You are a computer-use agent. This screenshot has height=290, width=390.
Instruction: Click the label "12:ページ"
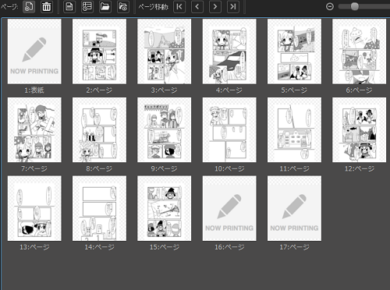coord(360,168)
